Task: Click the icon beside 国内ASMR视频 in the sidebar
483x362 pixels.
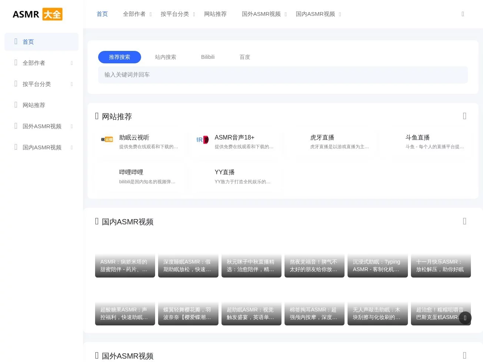Action: click(x=16, y=147)
